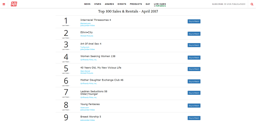Open the Ethni•City title link
This screenshot has width=256, height=121.
(86, 32)
